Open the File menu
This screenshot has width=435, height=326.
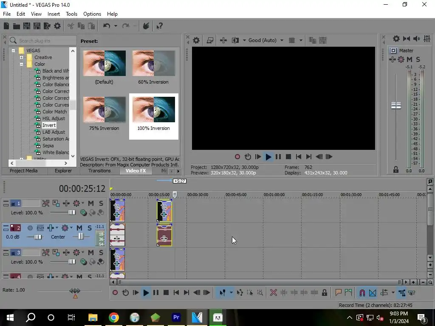click(7, 14)
